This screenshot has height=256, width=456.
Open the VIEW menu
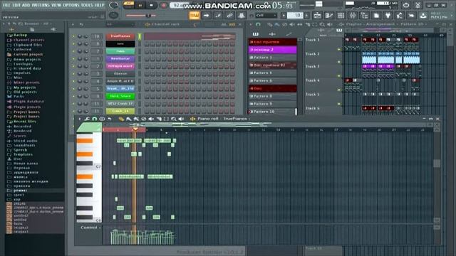click(56, 5)
